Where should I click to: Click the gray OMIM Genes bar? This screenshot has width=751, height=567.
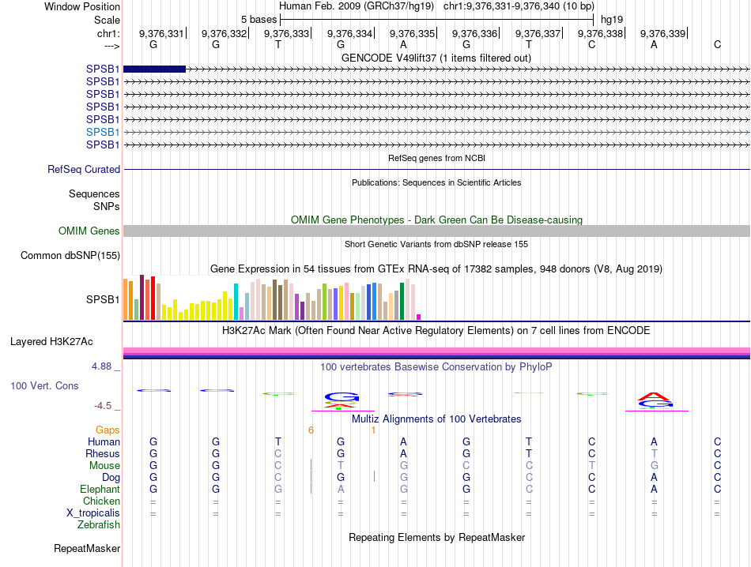[x=436, y=231]
